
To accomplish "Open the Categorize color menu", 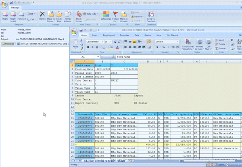I will tap(106, 15).
